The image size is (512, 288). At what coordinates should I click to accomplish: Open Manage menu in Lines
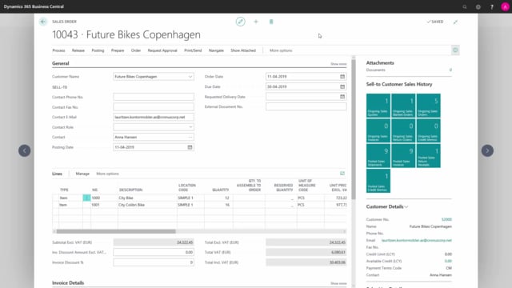(x=82, y=174)
